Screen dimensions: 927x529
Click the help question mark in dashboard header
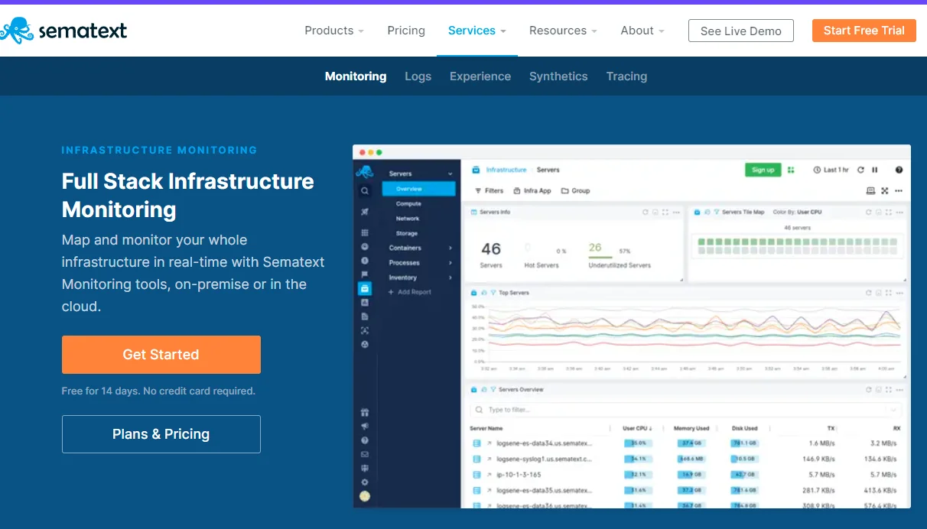point(899,170)
